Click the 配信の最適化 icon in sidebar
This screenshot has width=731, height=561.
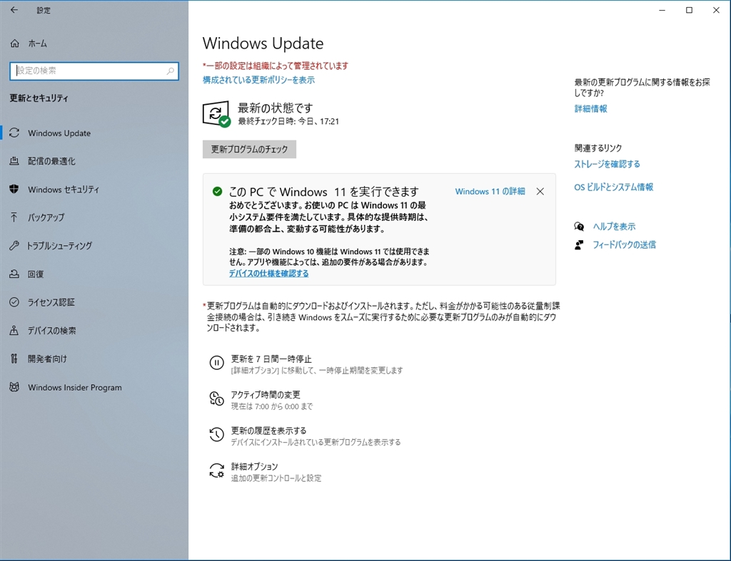tap(14, 161)
